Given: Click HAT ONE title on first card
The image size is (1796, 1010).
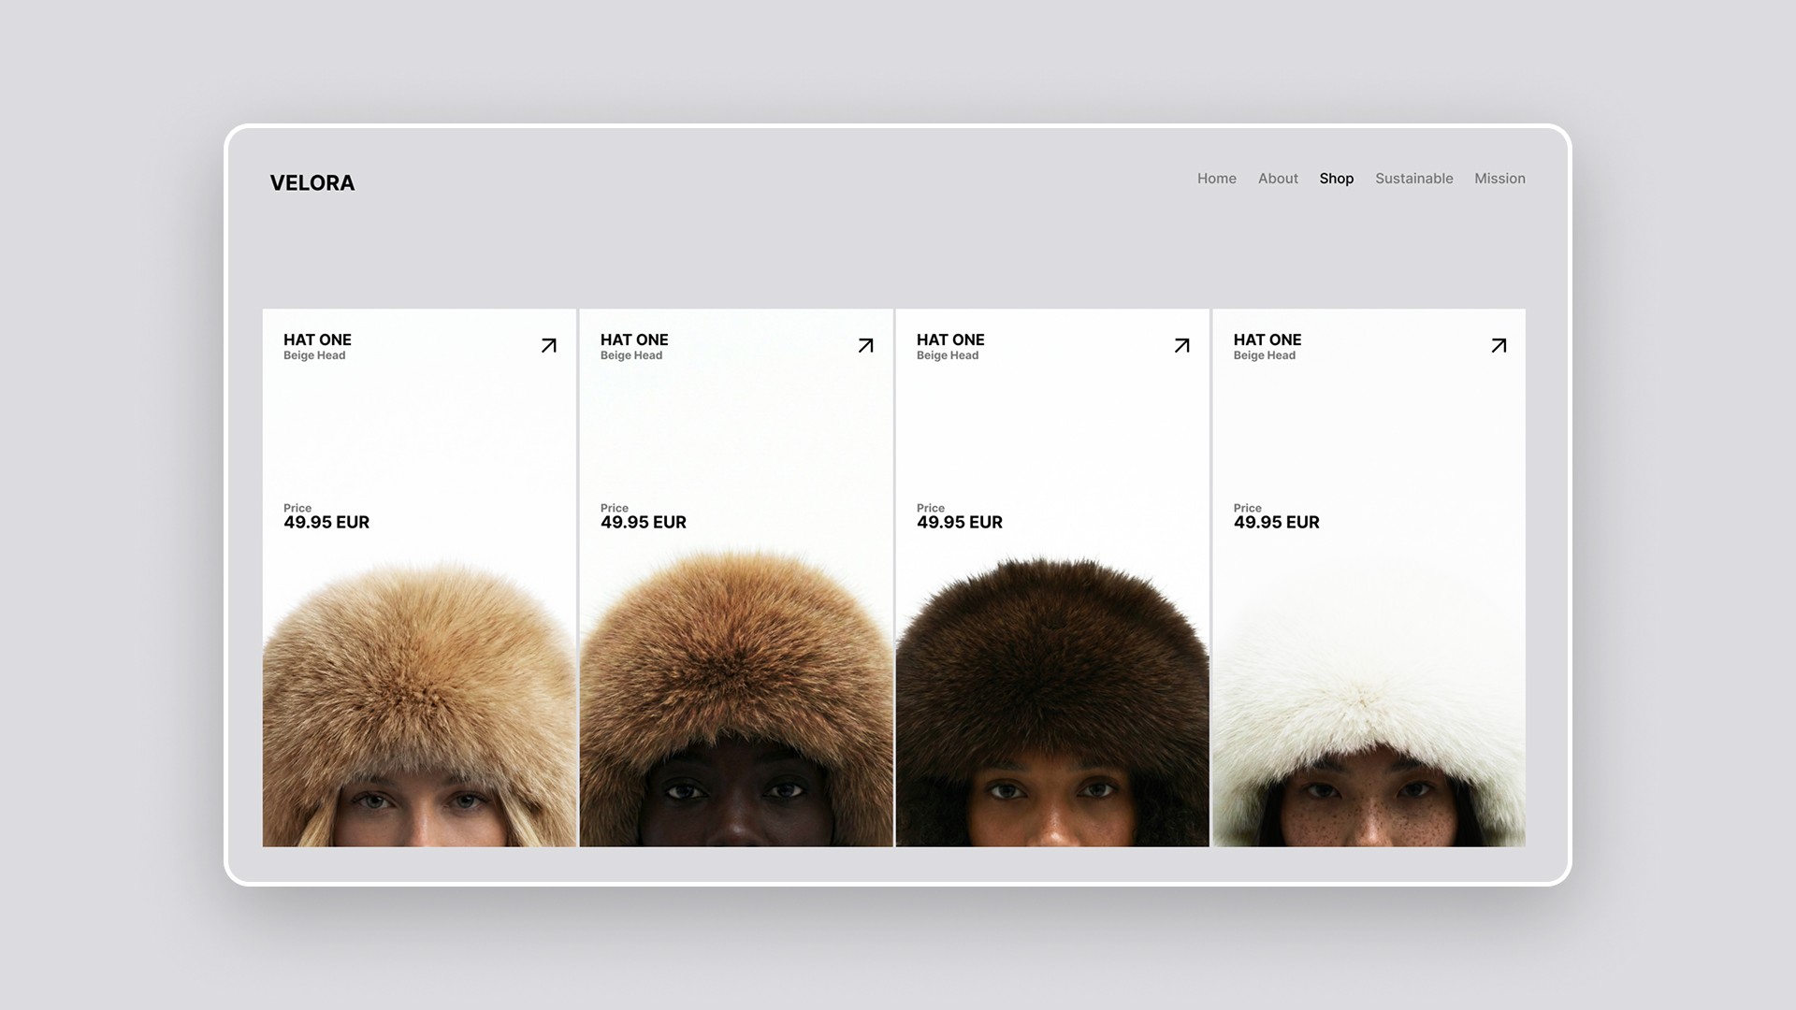Looking at the screenshot, I should (317, 340).
